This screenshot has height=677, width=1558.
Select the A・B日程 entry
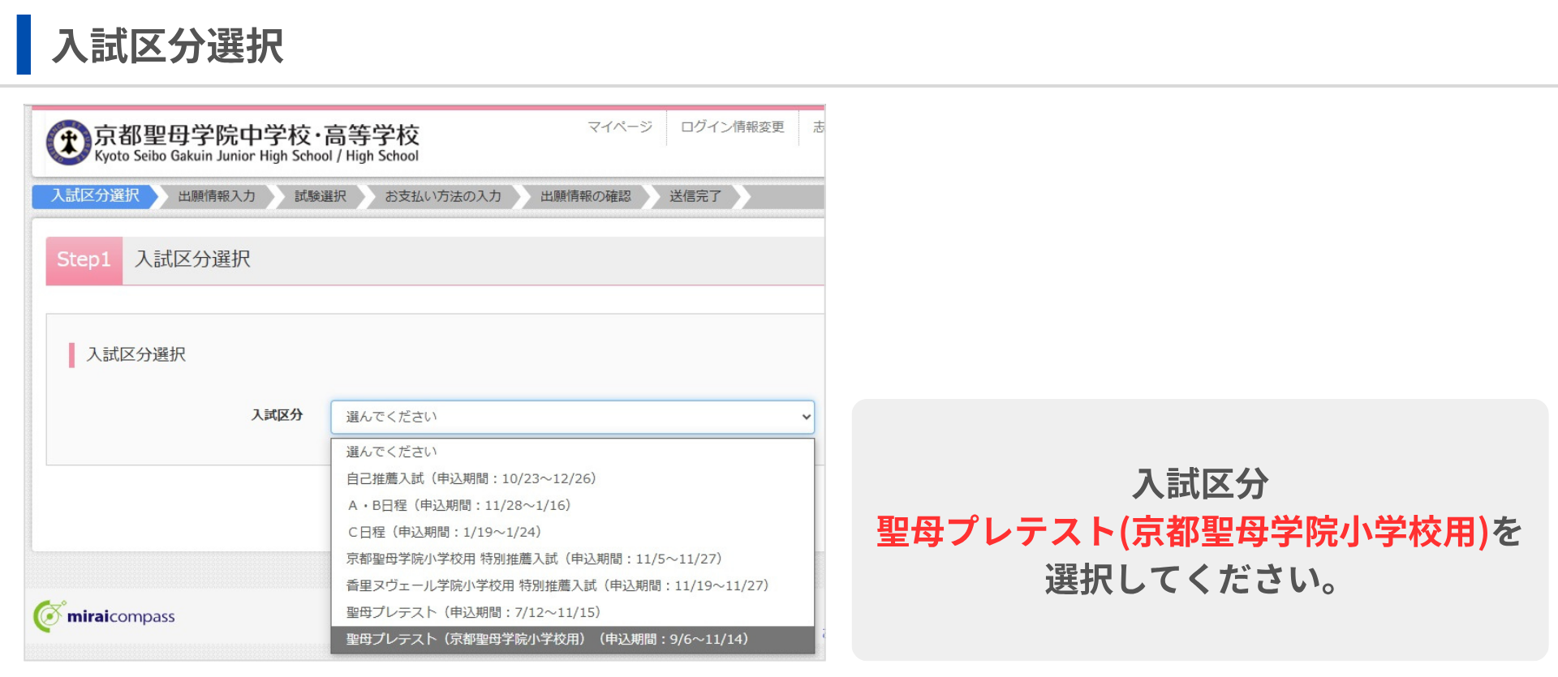pos(572,505)
